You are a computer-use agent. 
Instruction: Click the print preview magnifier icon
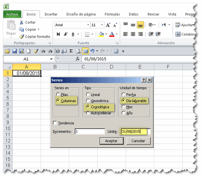[x=78, y=51]
